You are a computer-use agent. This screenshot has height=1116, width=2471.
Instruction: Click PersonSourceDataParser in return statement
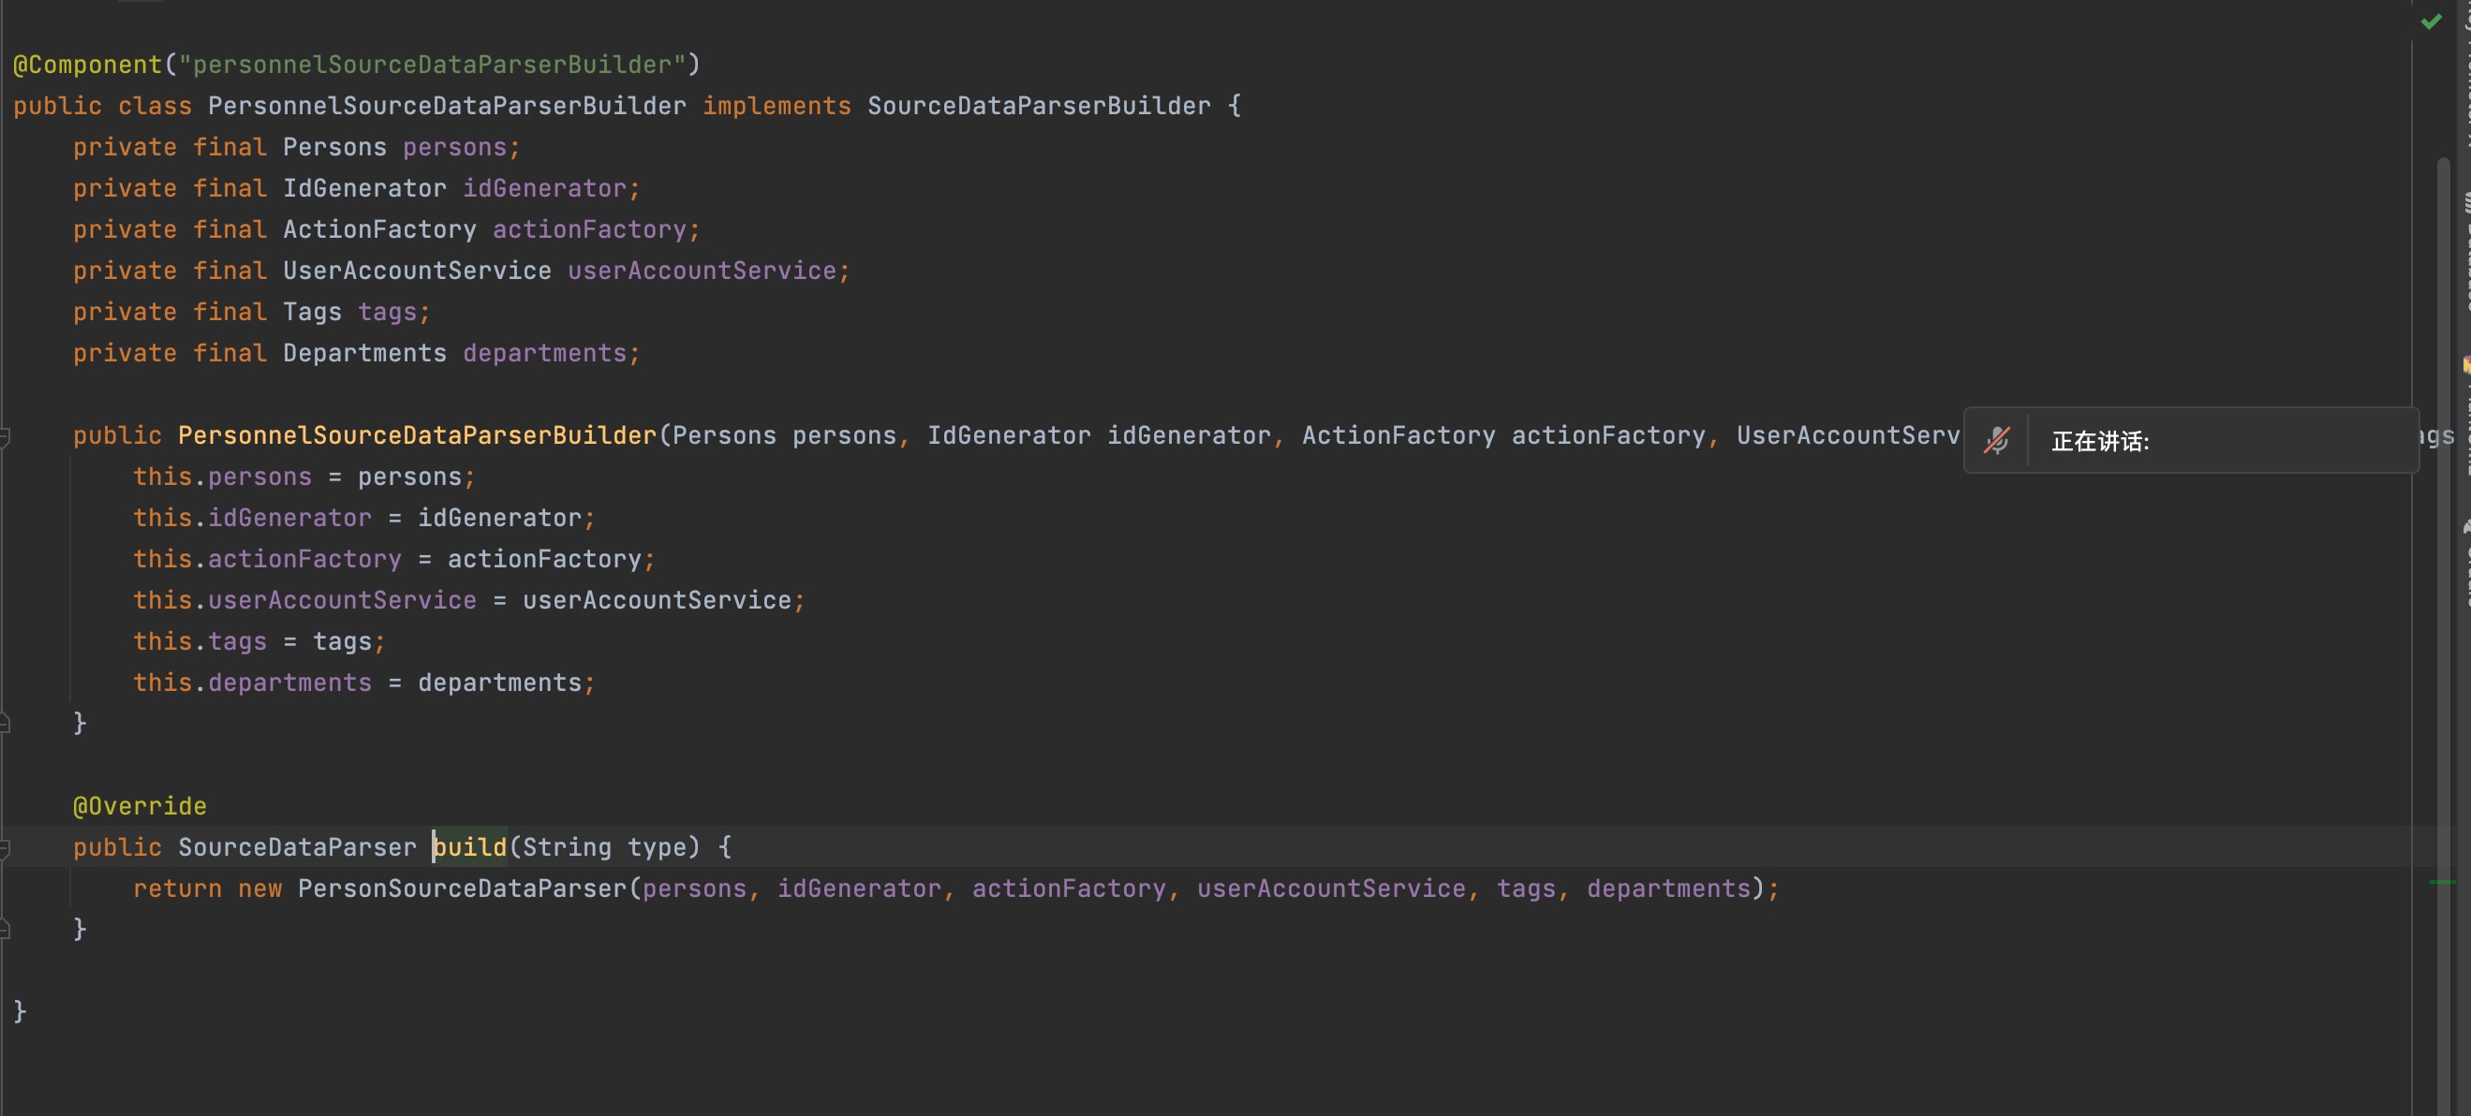[463, 888]
